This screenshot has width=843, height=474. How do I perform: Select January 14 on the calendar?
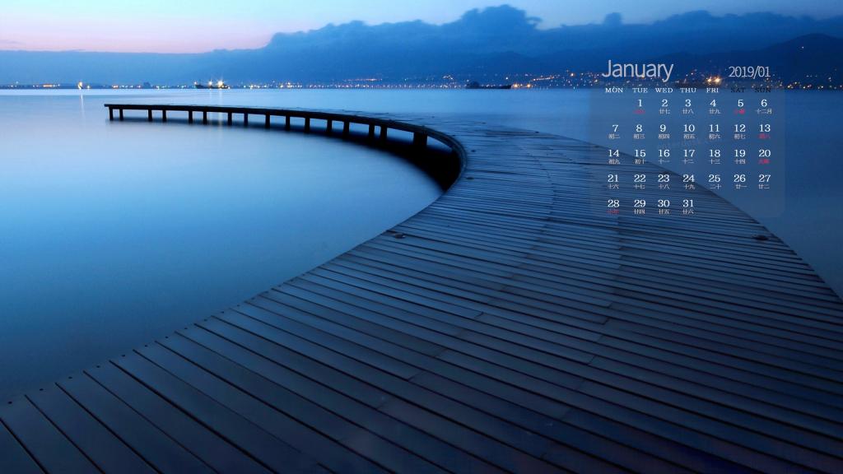click(615, 152)
